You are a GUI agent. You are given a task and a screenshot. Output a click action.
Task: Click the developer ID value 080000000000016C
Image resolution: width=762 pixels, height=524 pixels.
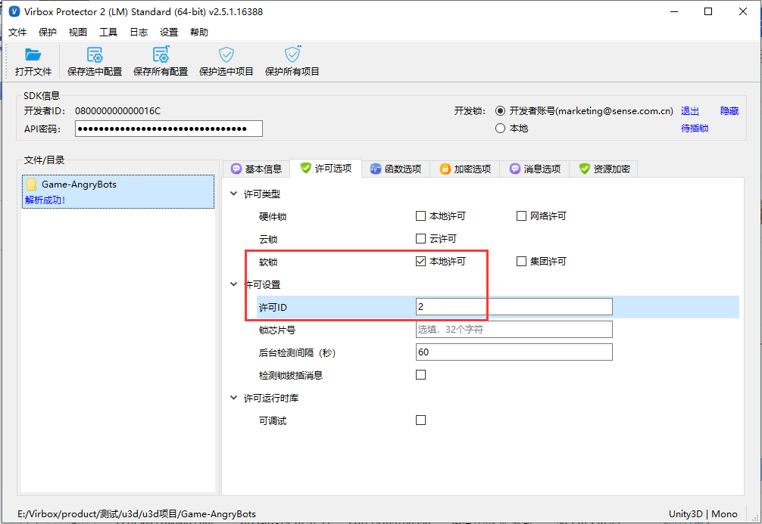pos(117,111)
